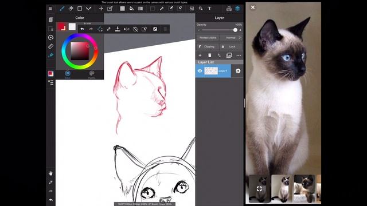Open the pages icon in the left sidebar

(x=50, y=20)
